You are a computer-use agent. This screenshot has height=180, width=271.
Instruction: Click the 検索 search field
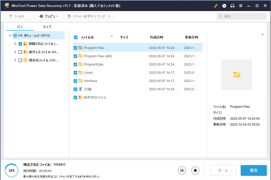click(241, 16)
